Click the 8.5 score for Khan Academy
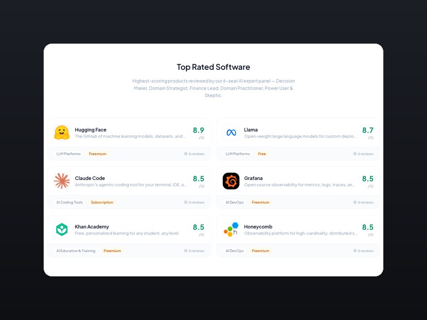427x320 pixels. tap(198, 227)
